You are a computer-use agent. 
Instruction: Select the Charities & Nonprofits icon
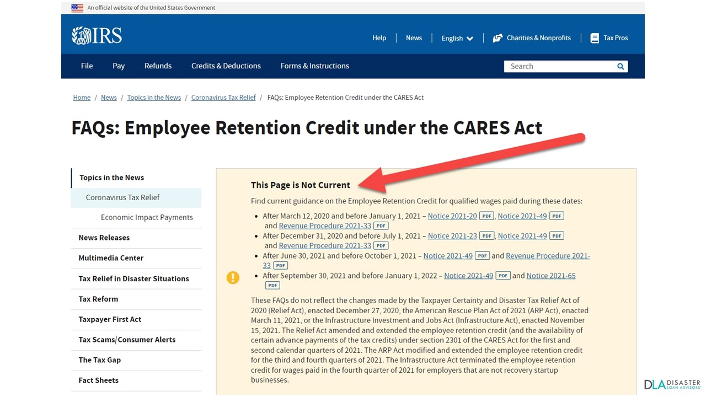[498, 37]
